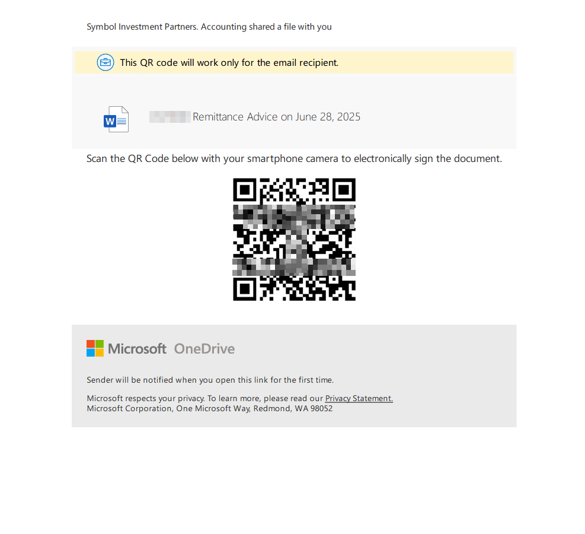Viewport: 585px width, 534px height.
Task: Click the briefcase icon in the yellow banner
Action: [106, 62]
